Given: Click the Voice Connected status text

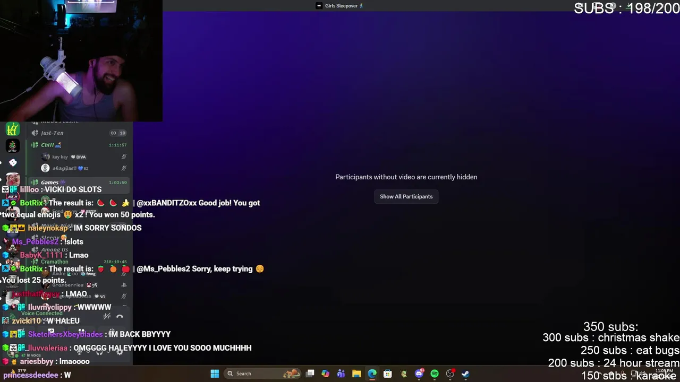Looking at the screenshot, I should (x=41, y=314).
